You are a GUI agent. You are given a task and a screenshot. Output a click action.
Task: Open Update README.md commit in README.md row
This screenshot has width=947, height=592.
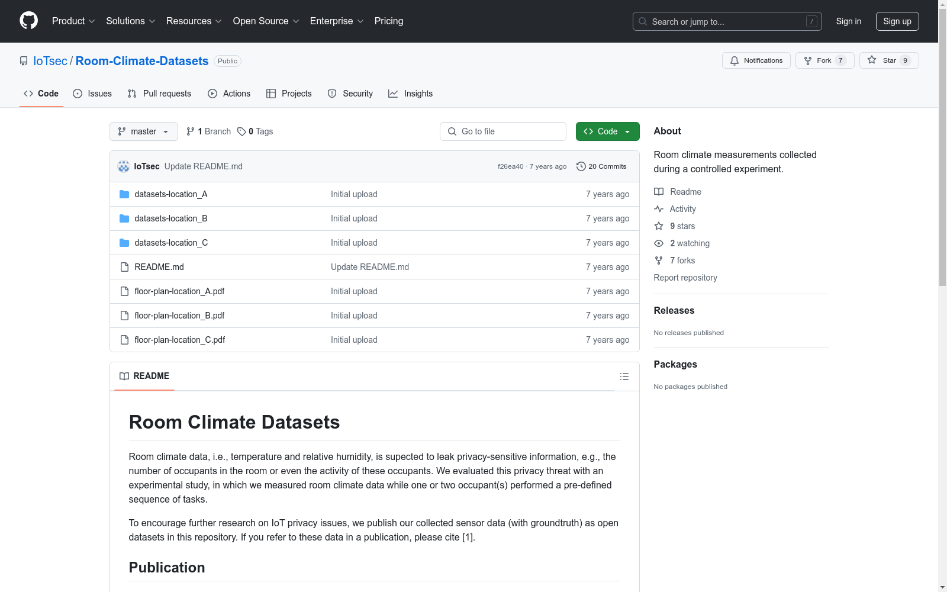[x=370, y=267]
